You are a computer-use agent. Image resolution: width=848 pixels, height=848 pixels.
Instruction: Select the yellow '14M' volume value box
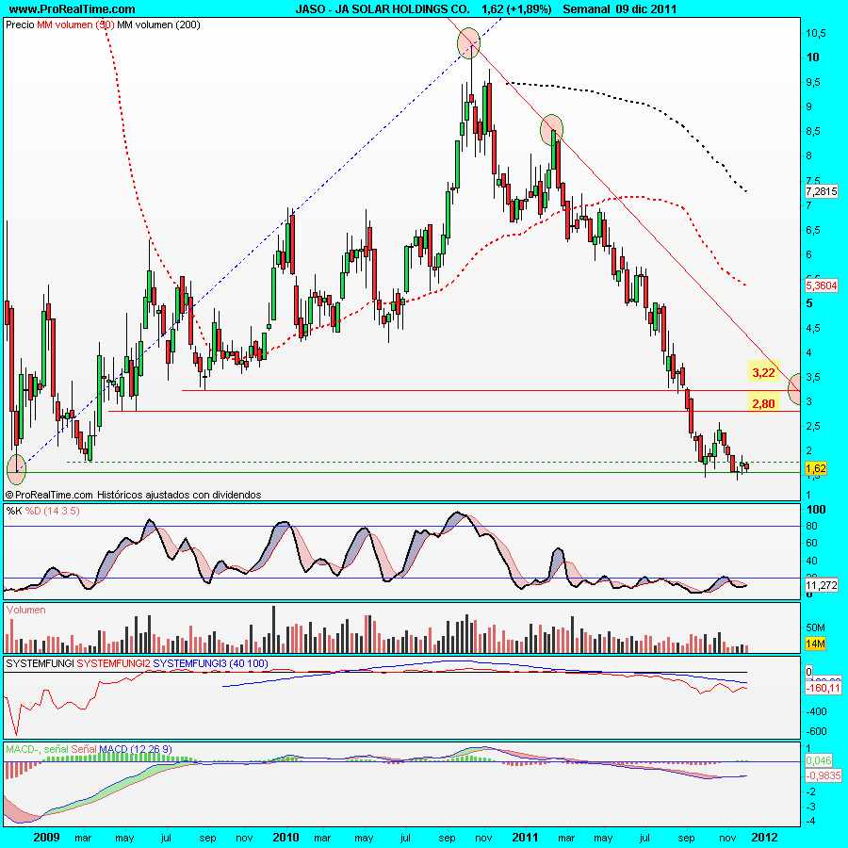click(x=815, y=644)
